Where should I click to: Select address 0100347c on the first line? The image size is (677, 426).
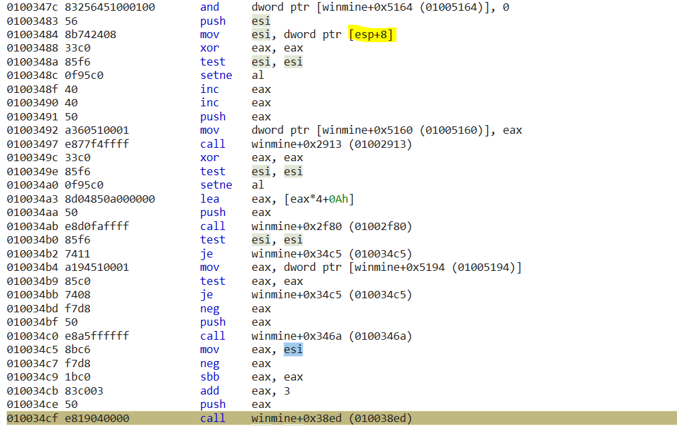pos(32,7)
